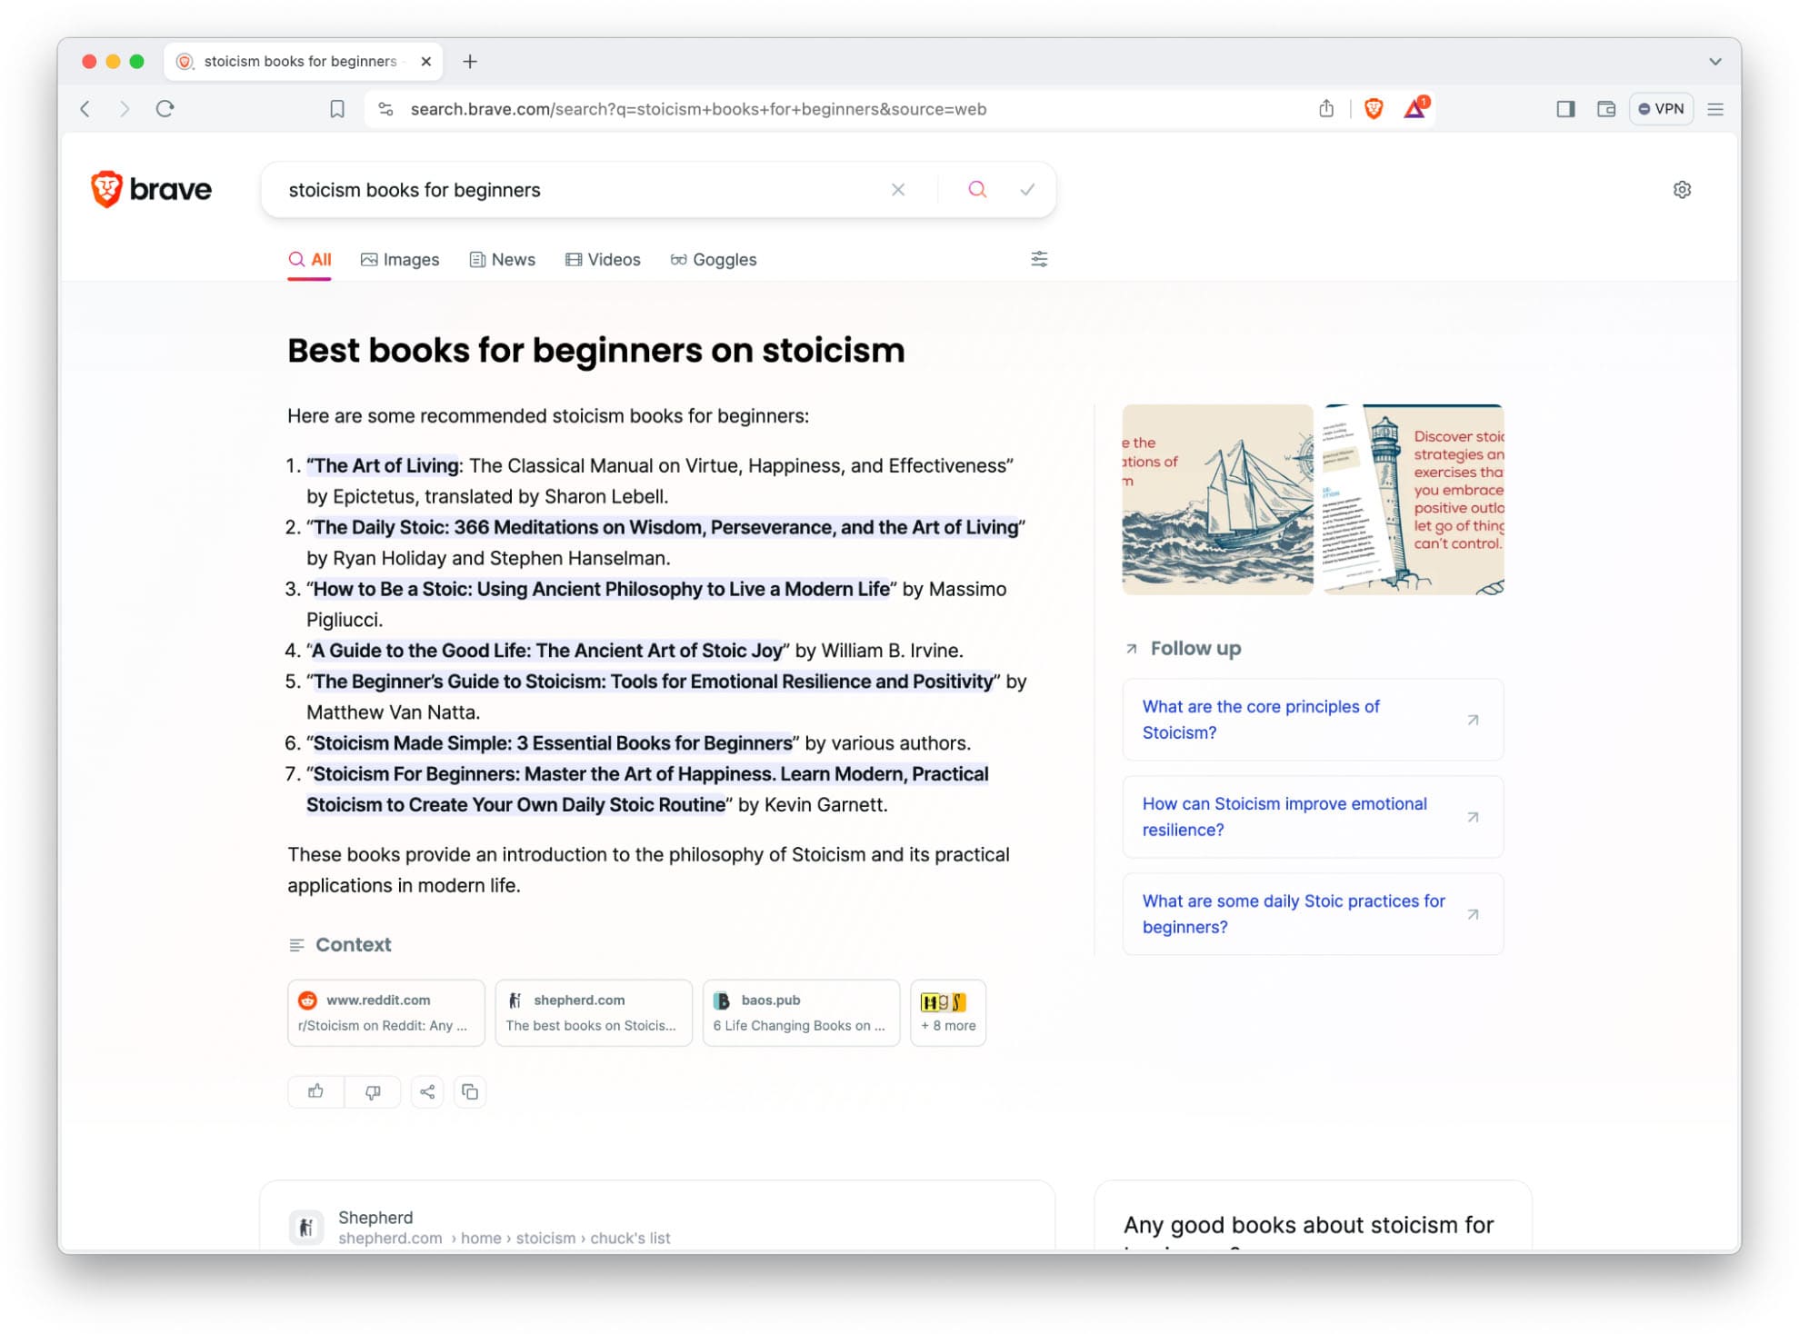Click the search confirmation checkmark
The height and width of the screenshot is (1334, 1799).
tap(1027, 189)
